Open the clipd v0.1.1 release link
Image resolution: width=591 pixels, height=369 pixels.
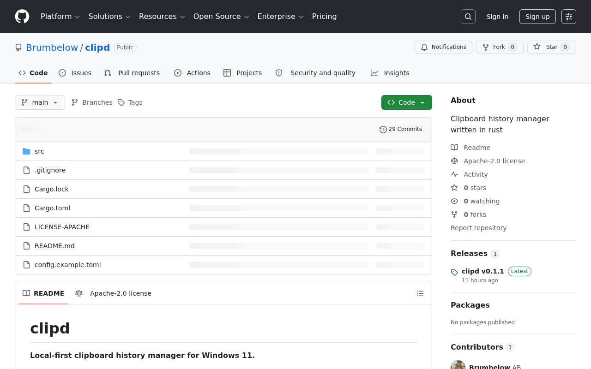click(x=483, y=271)
